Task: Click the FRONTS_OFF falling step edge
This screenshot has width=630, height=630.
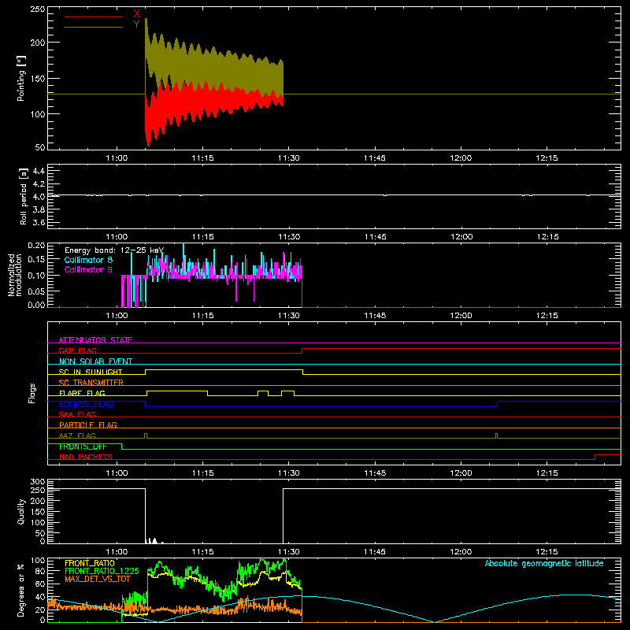Action: pos(122,447)
